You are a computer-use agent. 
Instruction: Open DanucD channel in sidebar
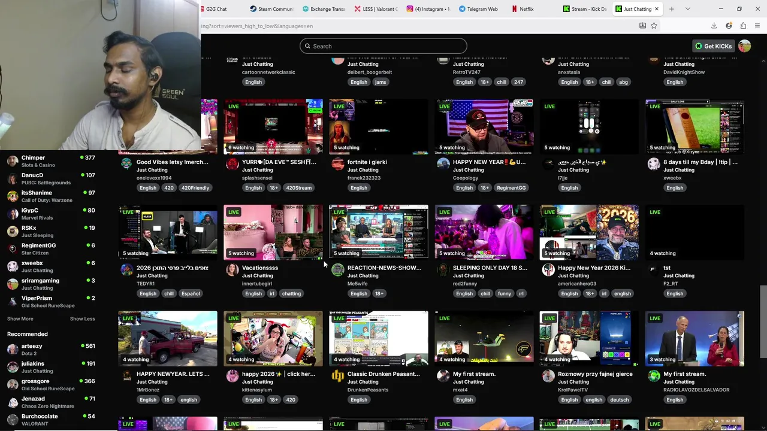(51, 178)
